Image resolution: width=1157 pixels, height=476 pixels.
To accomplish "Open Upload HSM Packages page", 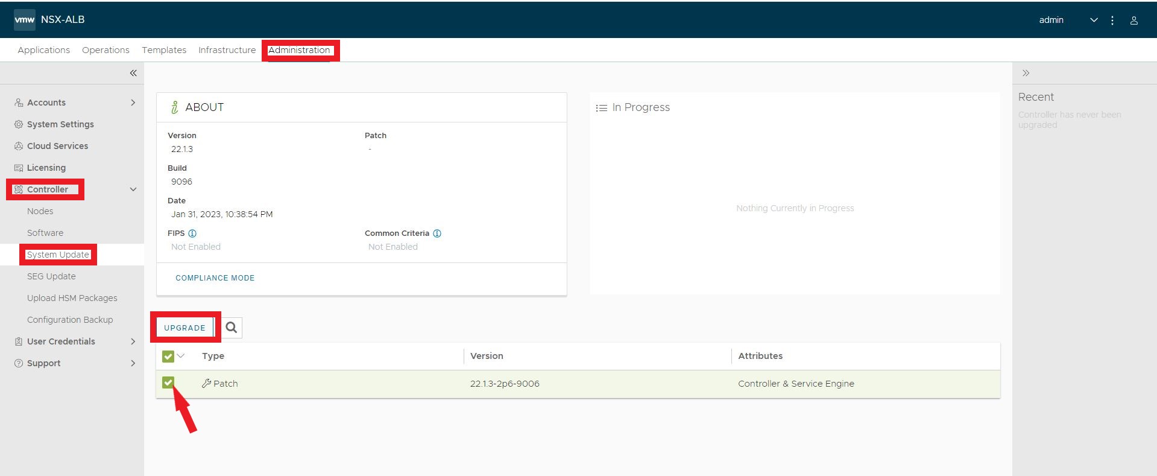I will pyautogui.click(x=72, y=298).
